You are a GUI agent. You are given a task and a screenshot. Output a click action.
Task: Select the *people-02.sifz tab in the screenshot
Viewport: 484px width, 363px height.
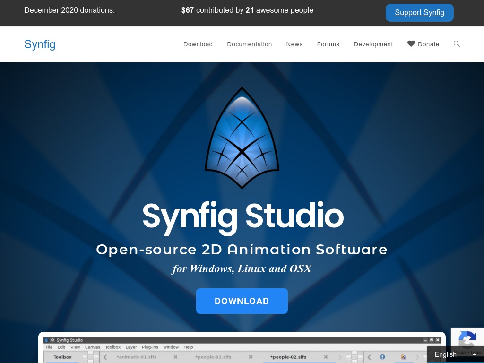[288, 357]
